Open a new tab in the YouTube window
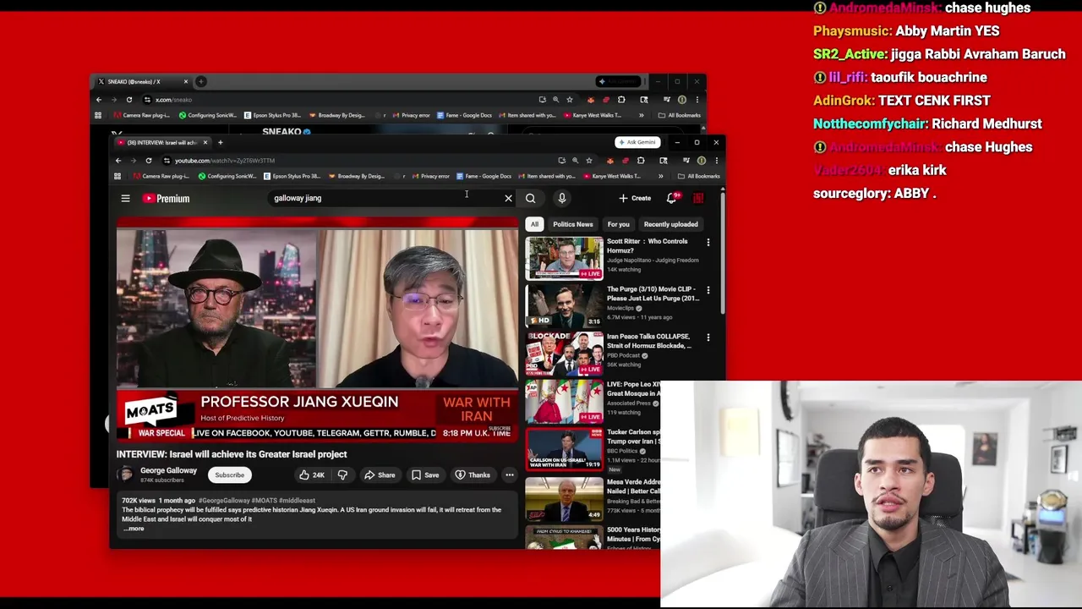 pos(220,142)
